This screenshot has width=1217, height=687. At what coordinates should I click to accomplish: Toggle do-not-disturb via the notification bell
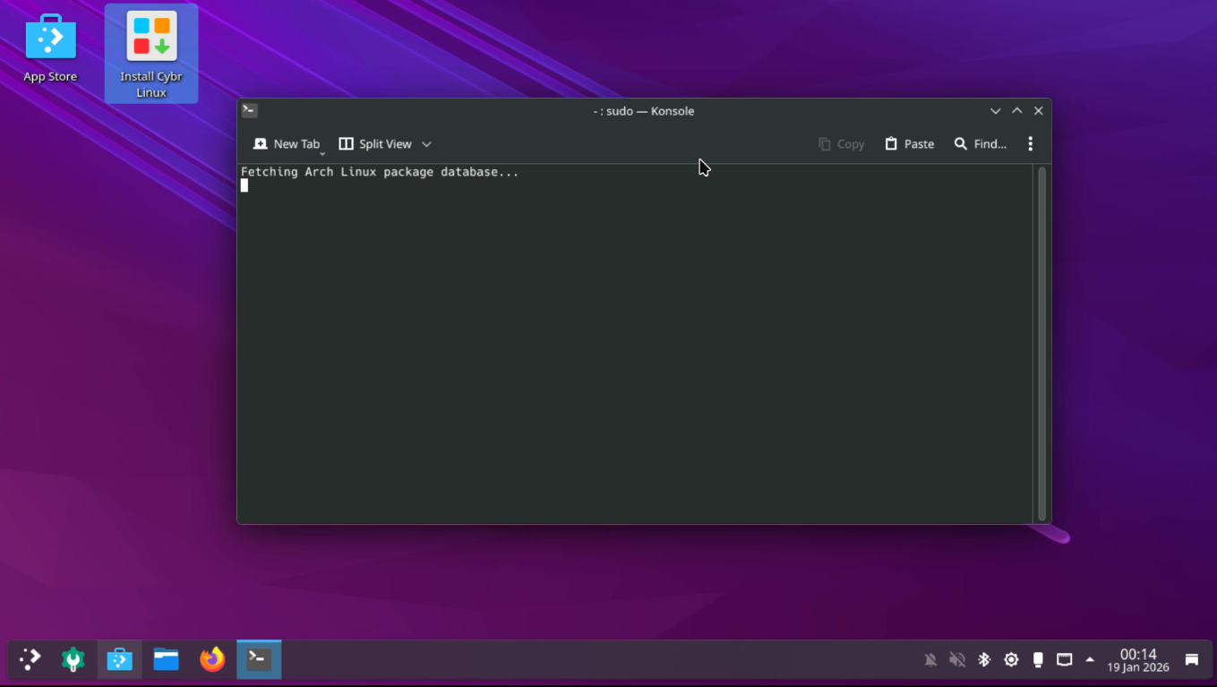[x=930, y=659]
